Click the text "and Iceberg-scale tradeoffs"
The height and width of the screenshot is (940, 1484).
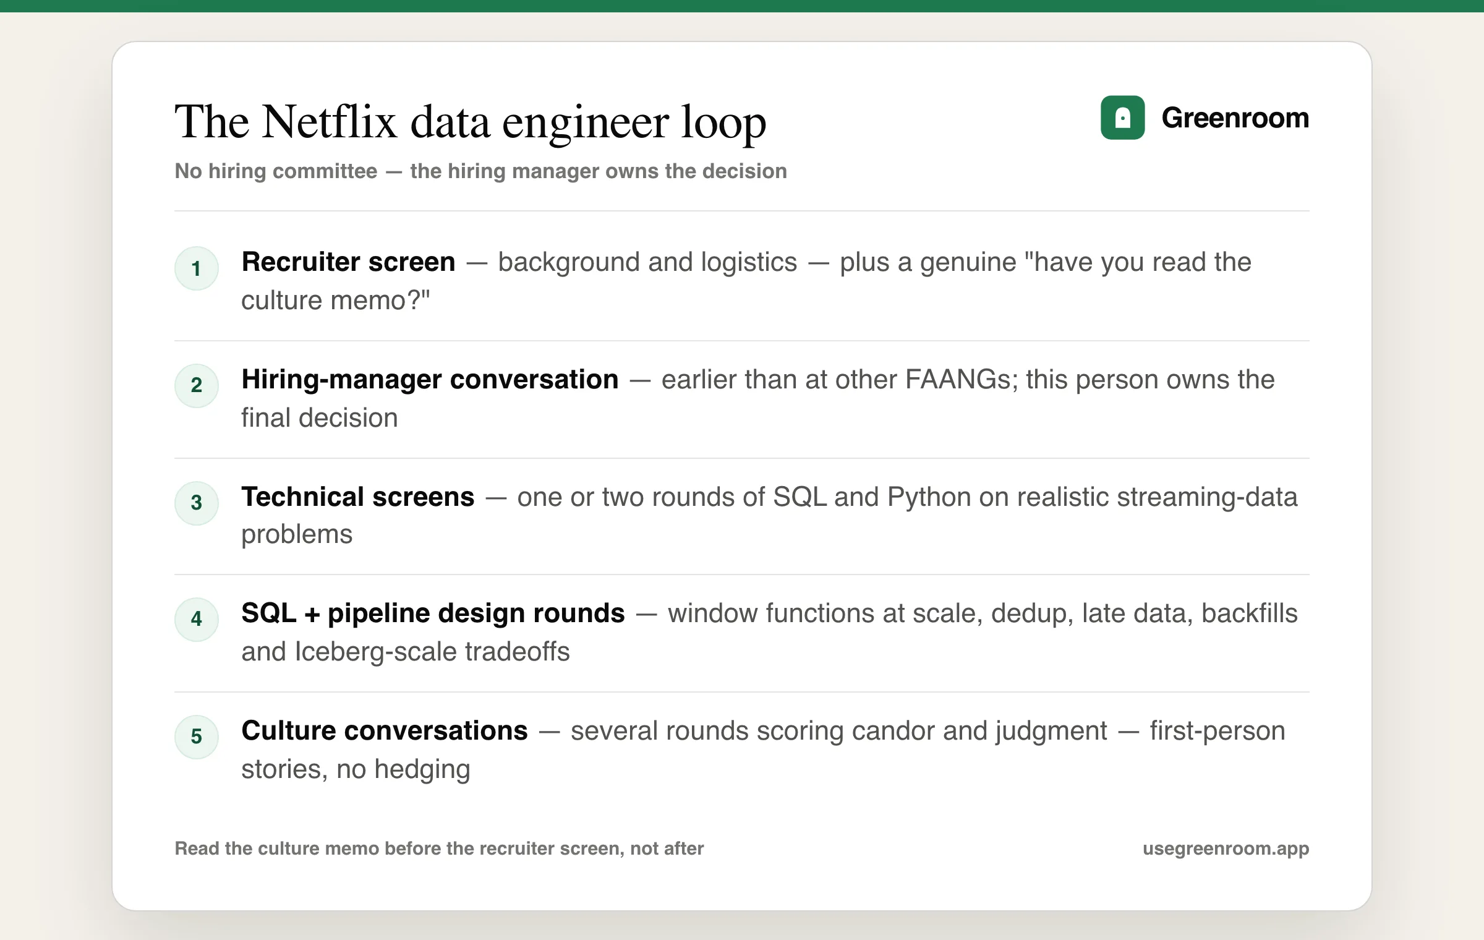point(405,652)
